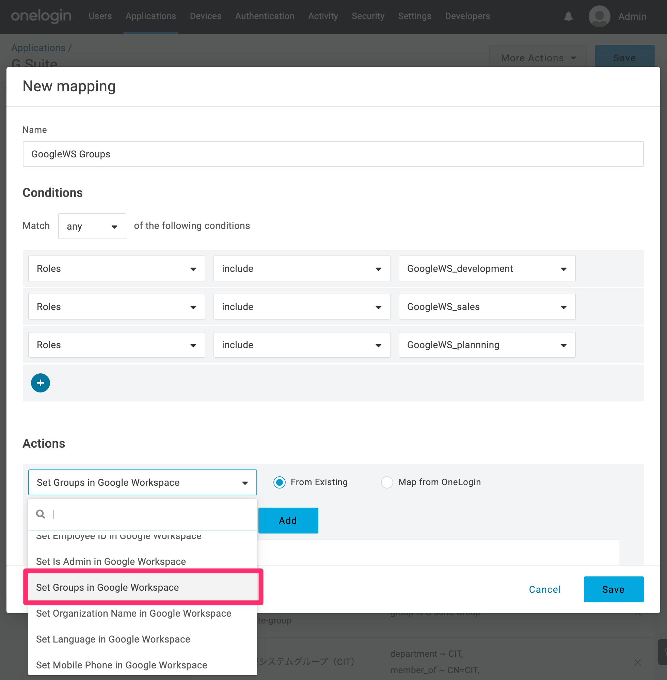This screenshot has height=680, width=667.
Task: Open the Activity nav menu
Action: coord(323,16)
